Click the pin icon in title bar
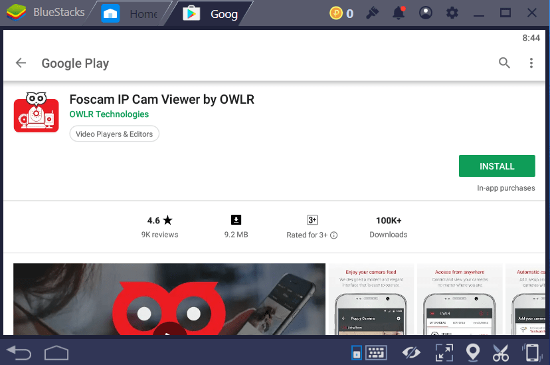The image size is (550, 365). pos(373,13)
